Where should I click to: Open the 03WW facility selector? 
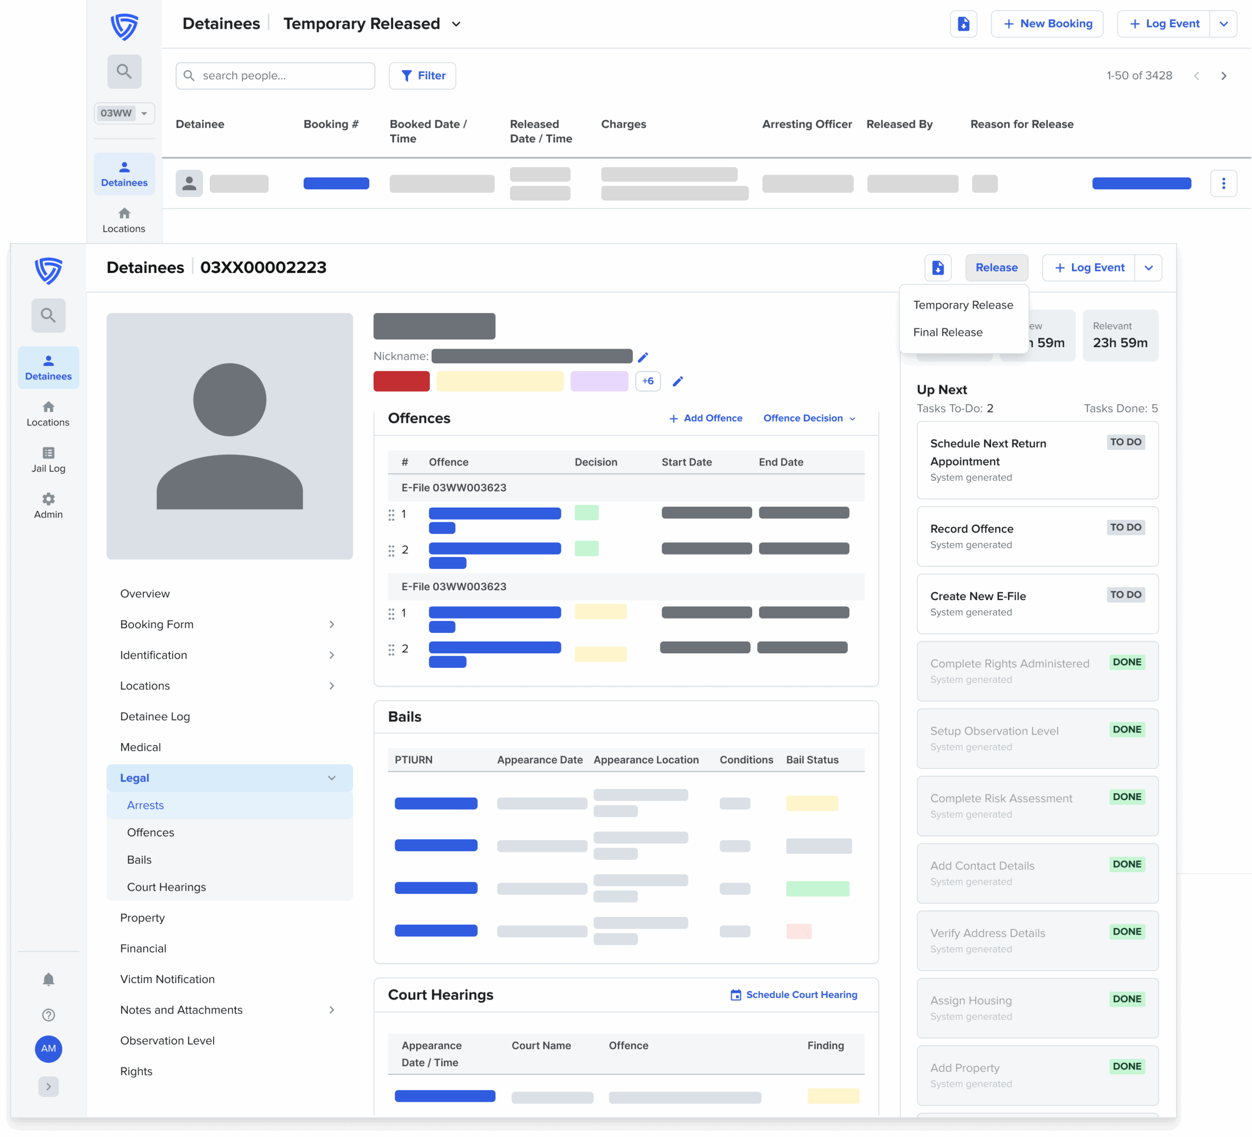point(124,113)
